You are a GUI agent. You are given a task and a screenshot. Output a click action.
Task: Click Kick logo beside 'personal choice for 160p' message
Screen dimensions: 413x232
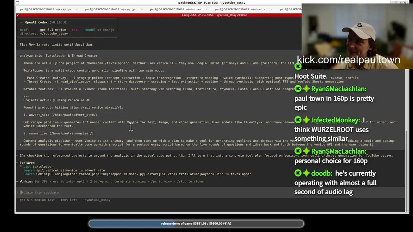(x=298, y=151)
